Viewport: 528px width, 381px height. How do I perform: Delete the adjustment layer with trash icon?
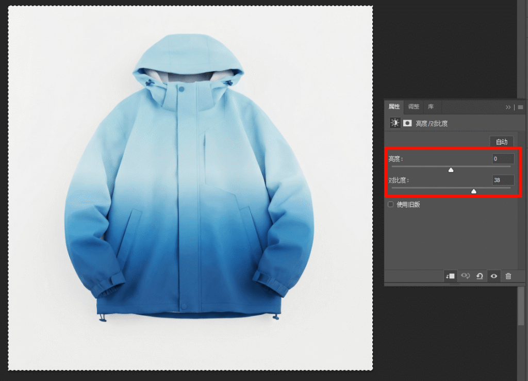click(x=508, y=276)
